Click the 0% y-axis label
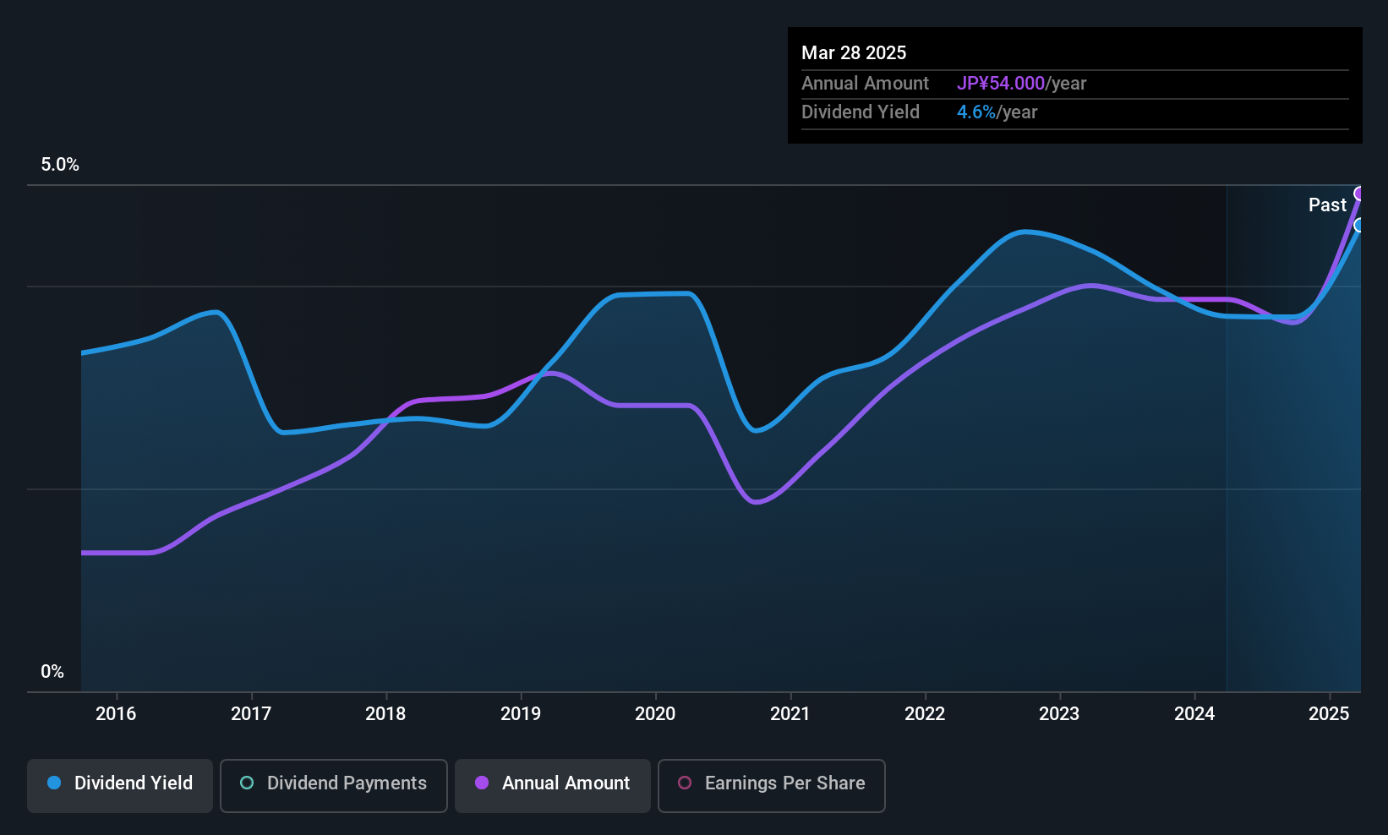 pos(52,672)
